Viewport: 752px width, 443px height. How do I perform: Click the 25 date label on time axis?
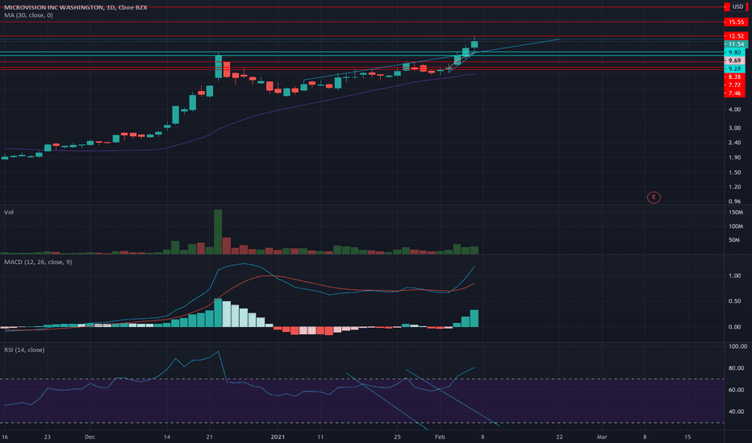tap(397, 437)
